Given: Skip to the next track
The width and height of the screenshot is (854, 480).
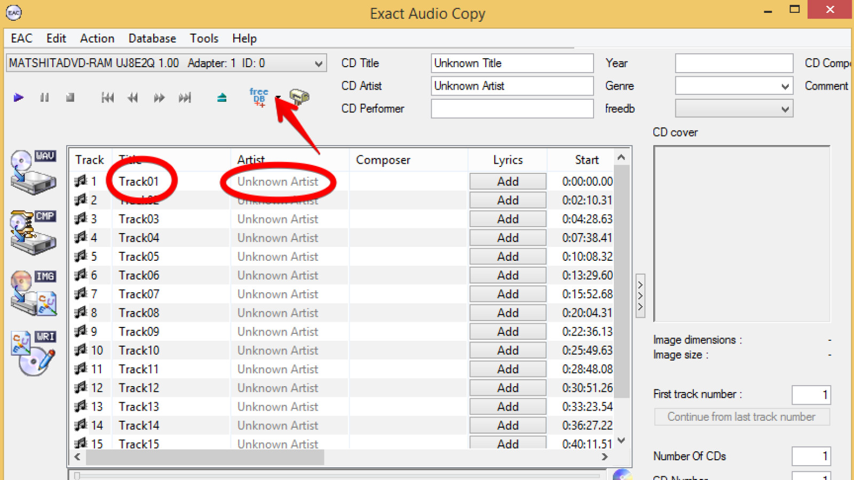Looking at the screenshot, I should [x=185, y=98].
